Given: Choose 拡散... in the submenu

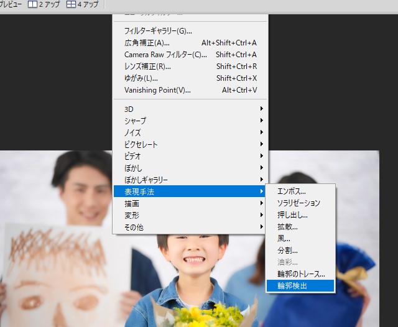Looking at the screenshot, I should click(300, 226).
